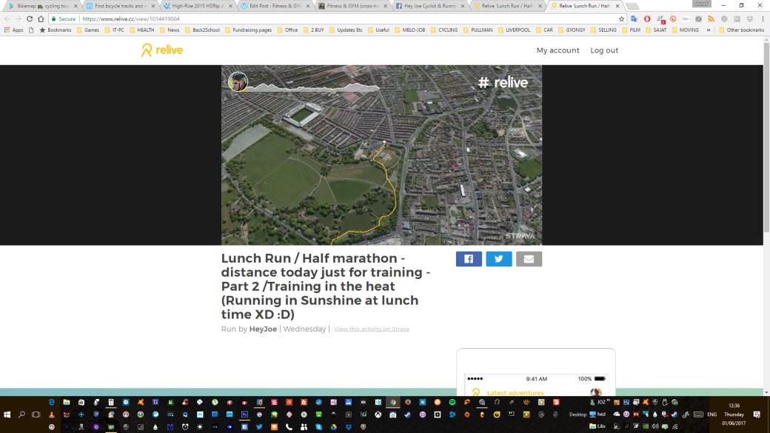The width and height of the screenshot is (770, 433).
Task: Reload the page with the browser refresh icon
Action: (30, 19)
